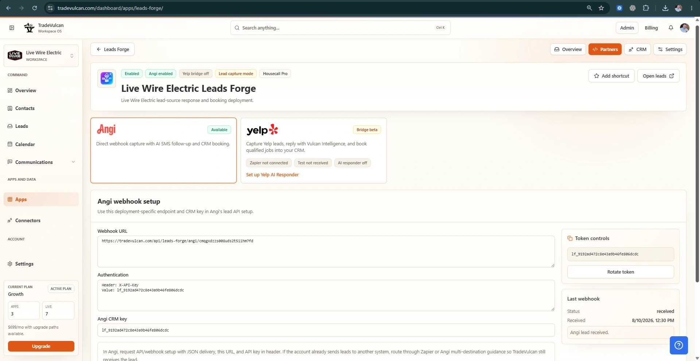Viewport: 700px width, 361px height.
Task: Click the Housecall Pro badge
Action: click(275, 74)
